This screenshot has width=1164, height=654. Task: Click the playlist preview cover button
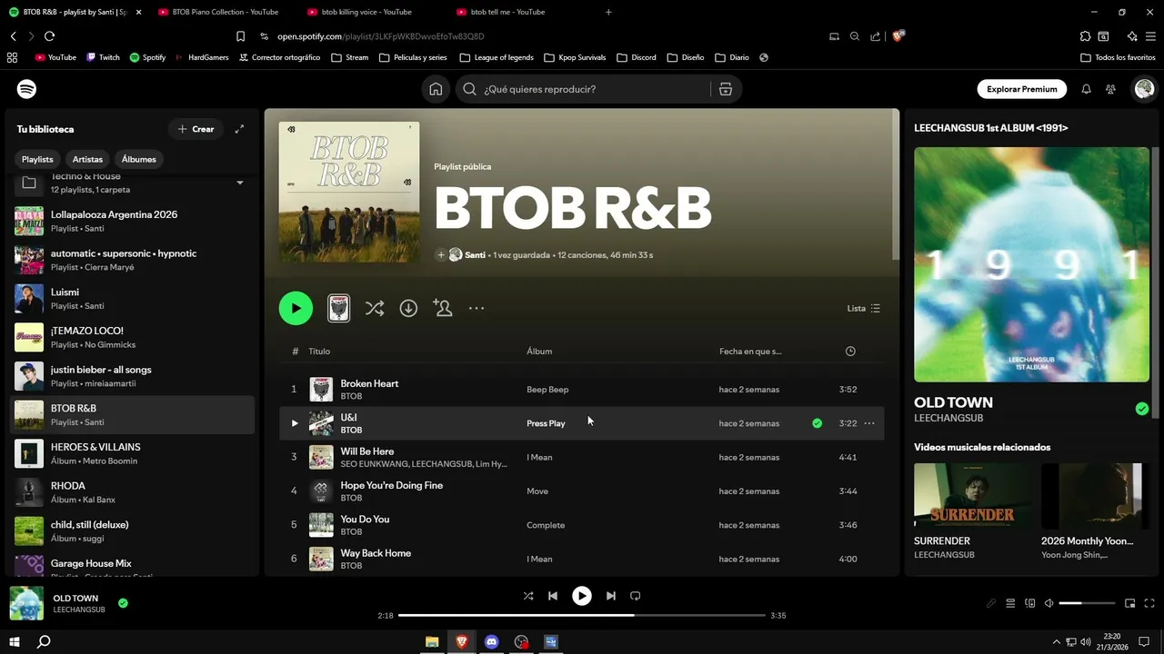[338, 309]
